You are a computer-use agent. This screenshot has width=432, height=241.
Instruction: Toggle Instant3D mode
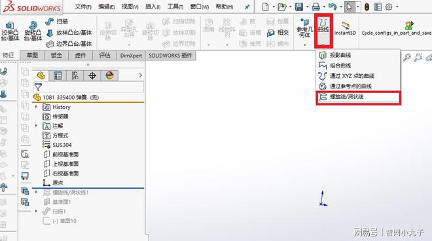pos(345,29)
